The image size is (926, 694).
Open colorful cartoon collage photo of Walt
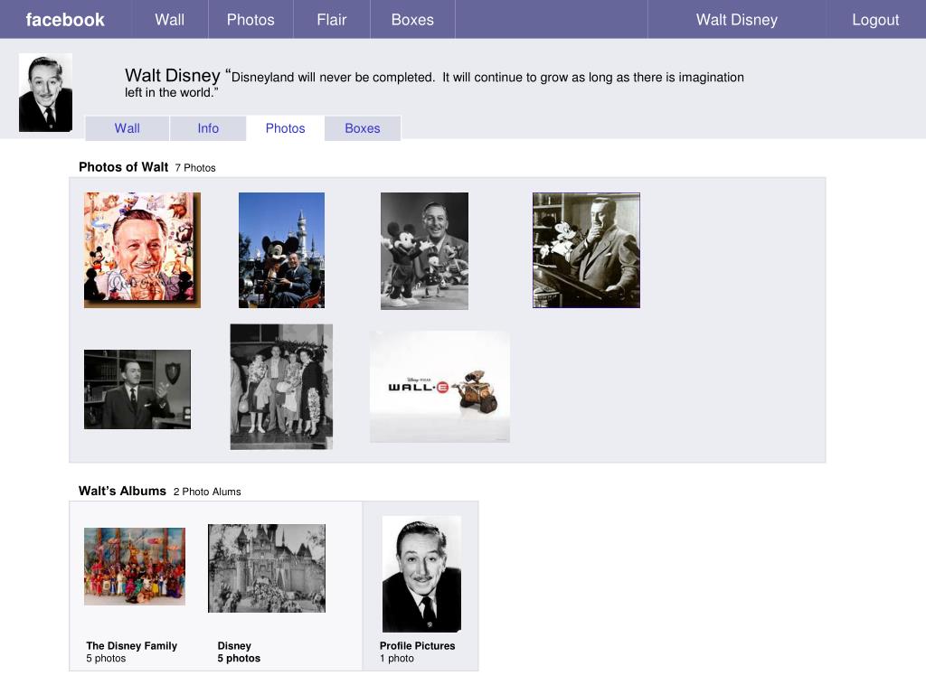[x=142, y=250]
